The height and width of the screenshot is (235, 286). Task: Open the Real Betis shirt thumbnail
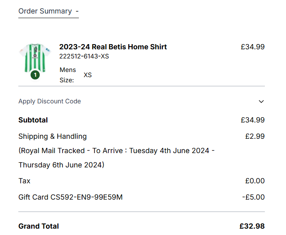tap(35, 58)
